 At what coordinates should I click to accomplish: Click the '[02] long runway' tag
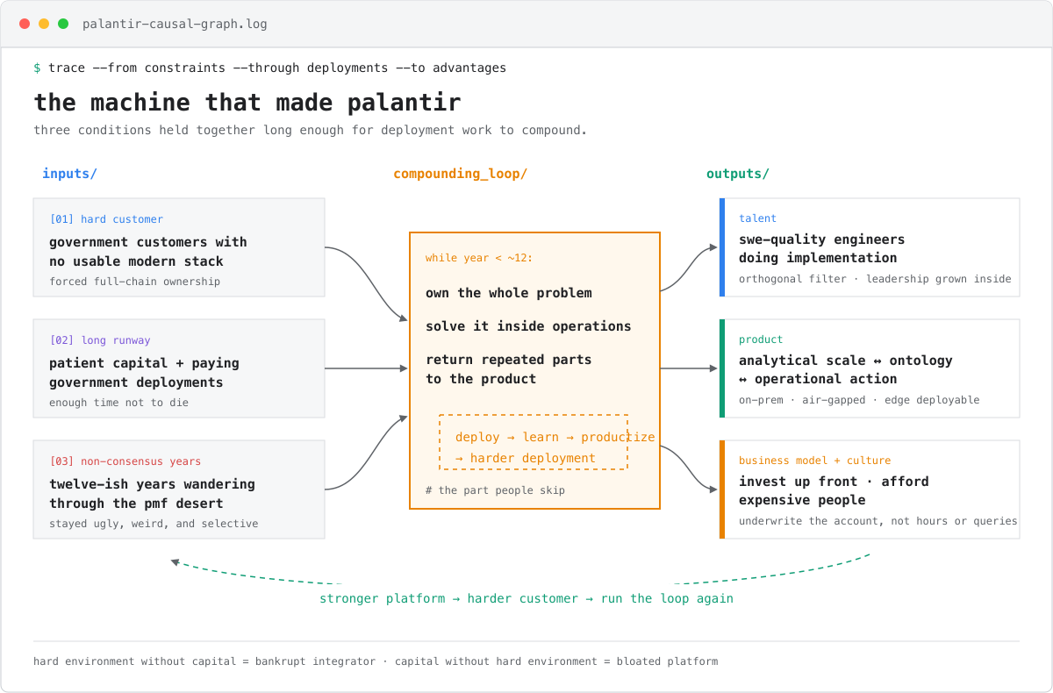(x=100, y=340)
